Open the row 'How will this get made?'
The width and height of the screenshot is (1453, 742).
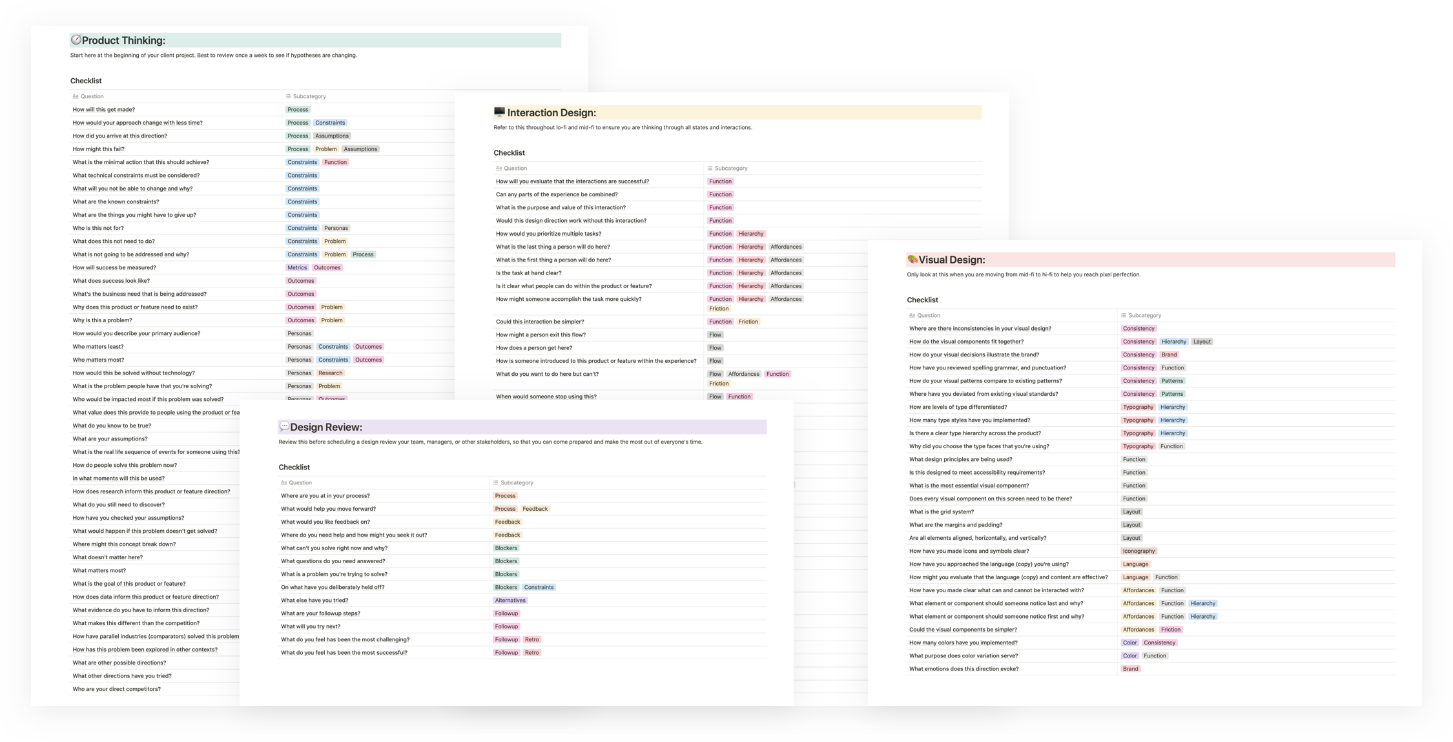pyautogui.click(x=104, y=110)
